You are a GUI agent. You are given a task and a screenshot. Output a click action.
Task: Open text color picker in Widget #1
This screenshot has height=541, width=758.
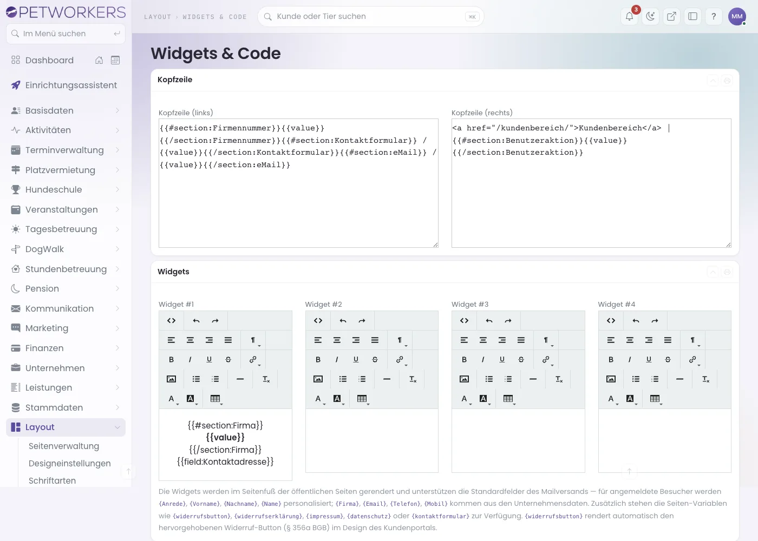(x=172, y=399)
